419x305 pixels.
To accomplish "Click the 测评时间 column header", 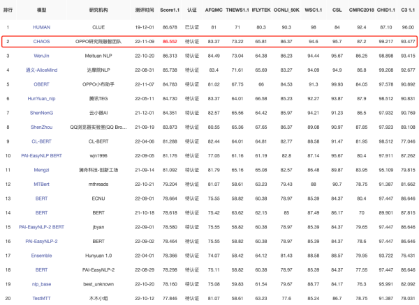I will 145,10.
